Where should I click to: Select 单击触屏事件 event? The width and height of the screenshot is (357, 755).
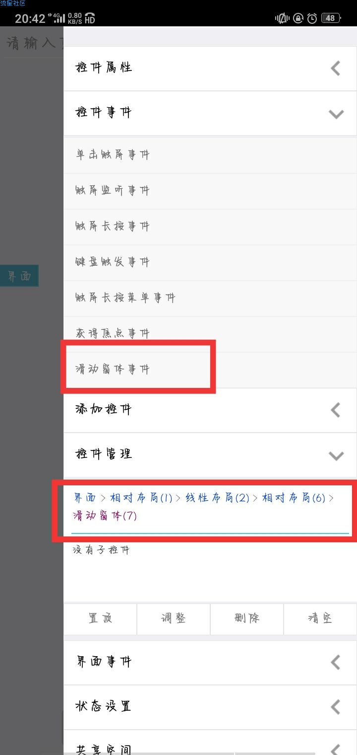(x=210, y=155)
